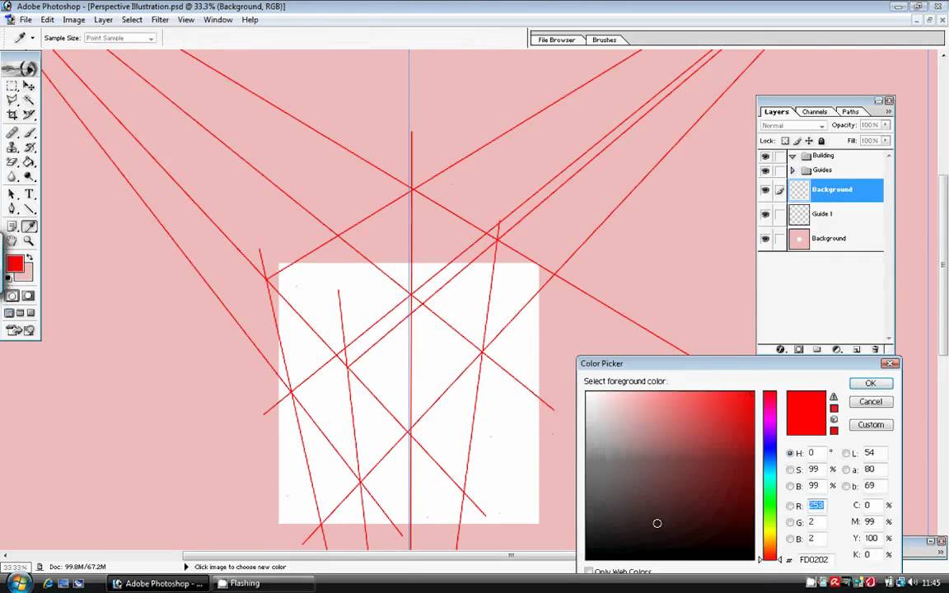Viewport: 949px width, 593px height.
Task: Select the Polygonal Lasso tool
Action: click(x=12, y=100)
